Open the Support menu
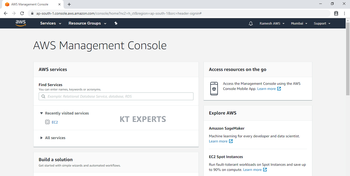 point(322,23)
